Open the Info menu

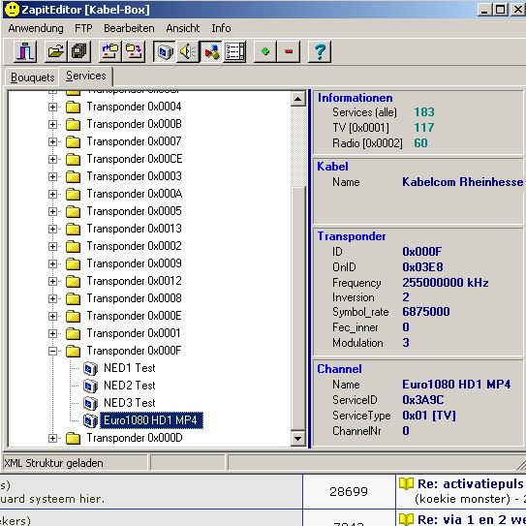coord(221,28)
